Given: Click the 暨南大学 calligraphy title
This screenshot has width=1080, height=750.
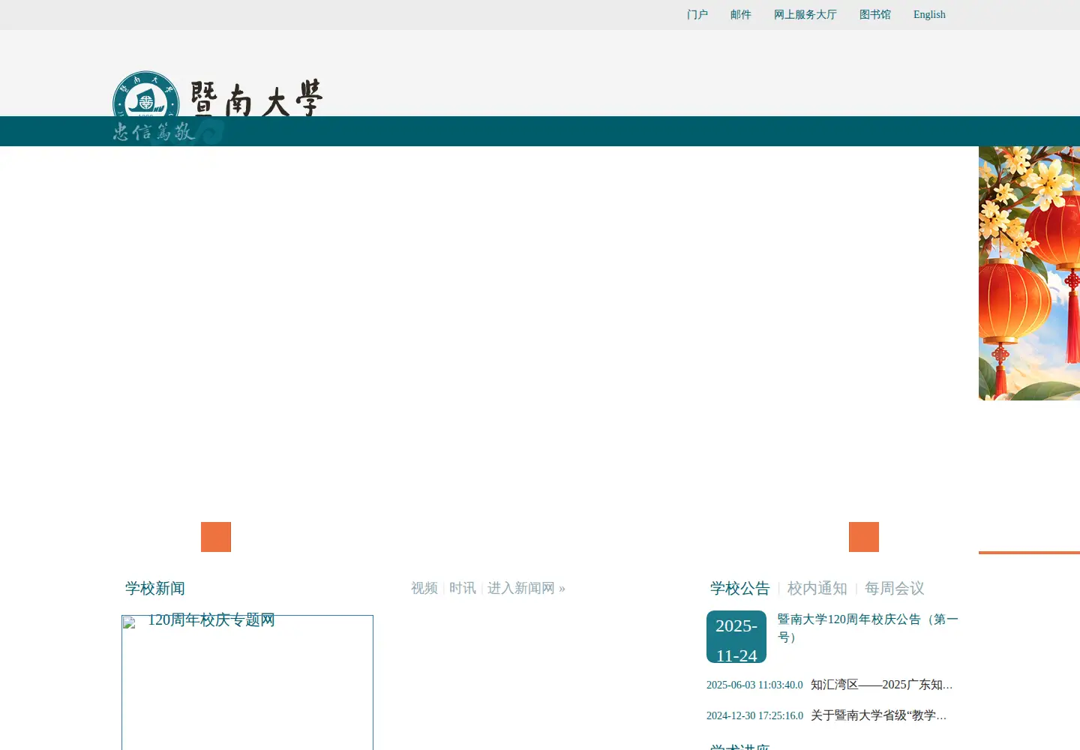Looking at the screenshot, I should point(256,98).
